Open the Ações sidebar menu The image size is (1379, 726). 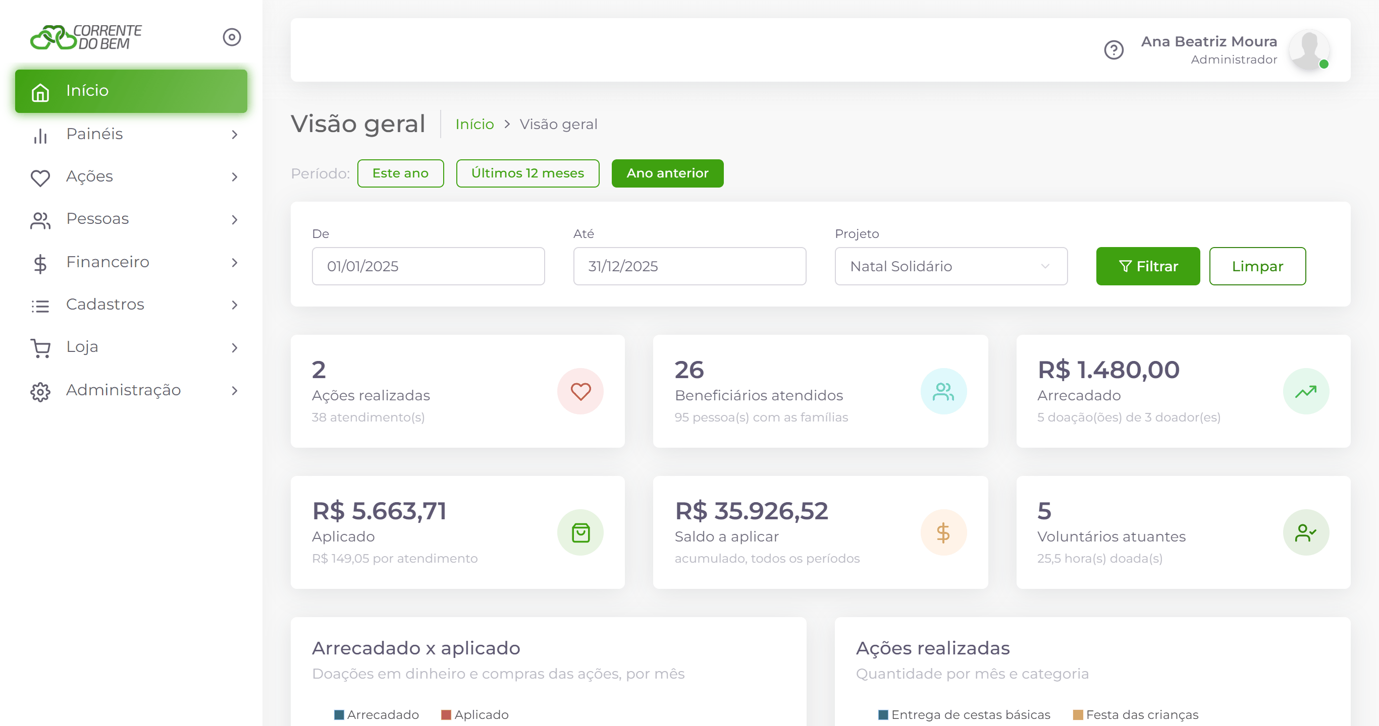pos(131,176)
